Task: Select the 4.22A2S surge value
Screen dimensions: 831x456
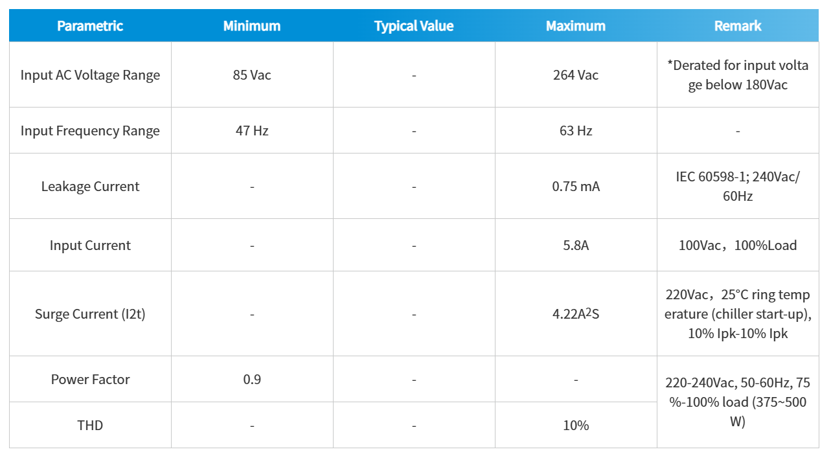Action: (576, 314)
